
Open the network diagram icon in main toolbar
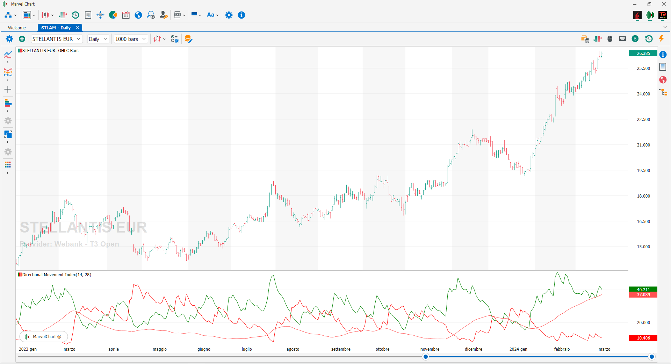(x=8, y=15)
